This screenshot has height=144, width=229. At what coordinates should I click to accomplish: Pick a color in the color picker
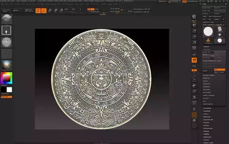[6, 78]
